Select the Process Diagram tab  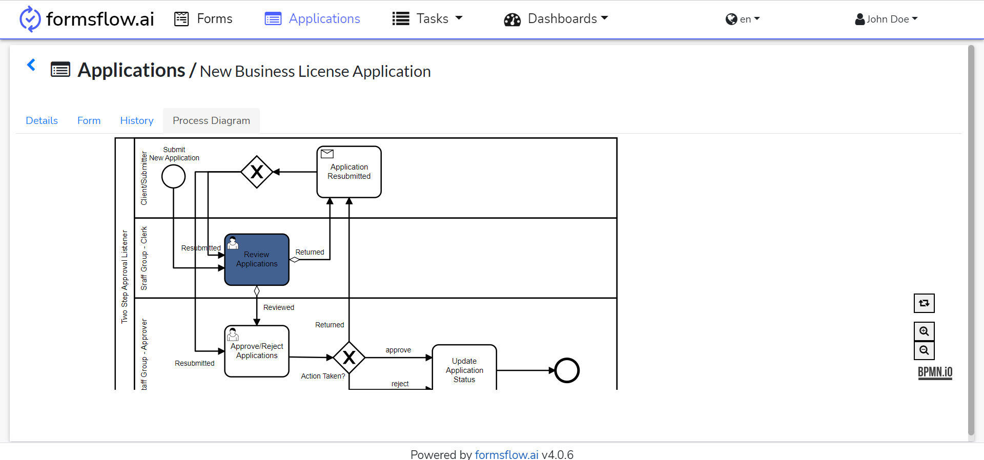point(212,120)
